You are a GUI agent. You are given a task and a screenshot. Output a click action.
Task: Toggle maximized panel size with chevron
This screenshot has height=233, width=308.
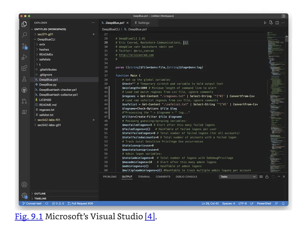click(x=279, y=177)
